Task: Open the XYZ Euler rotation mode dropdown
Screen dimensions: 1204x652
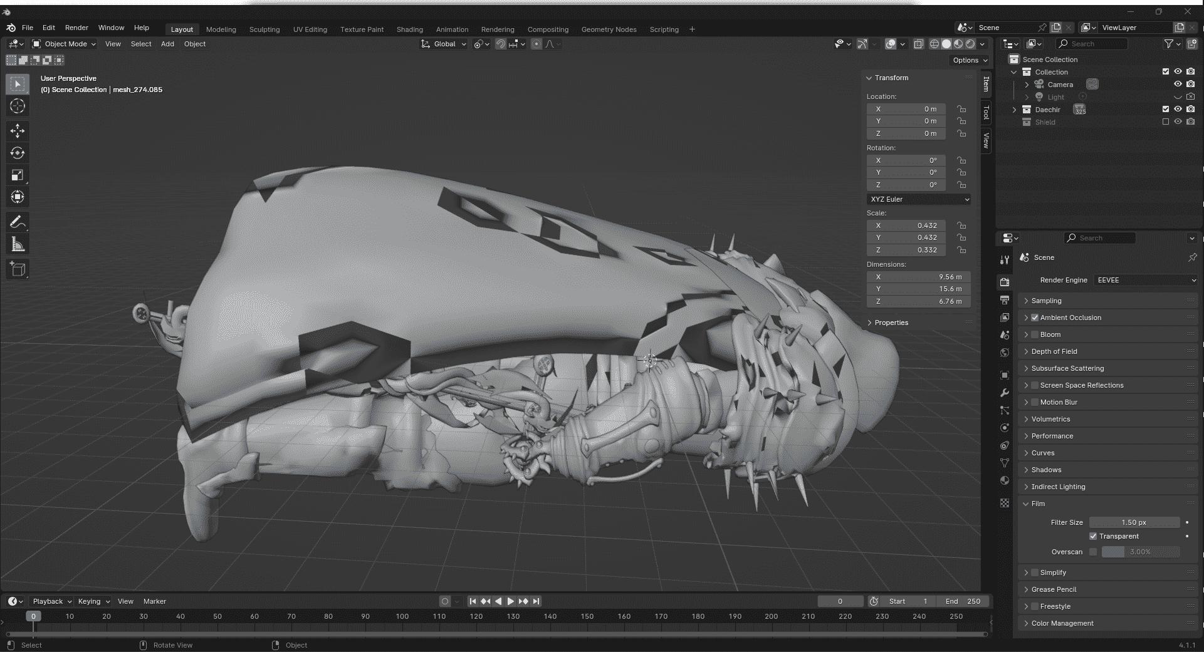Action: tap(919, 199)
